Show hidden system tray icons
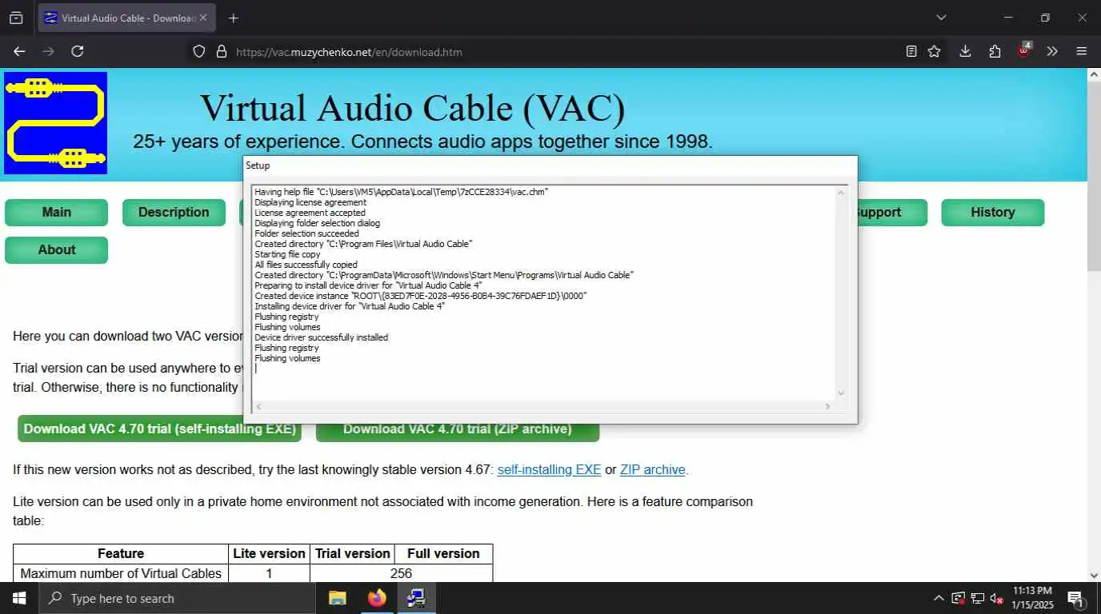Screen dimensions: 1101x614 point(939,598)
